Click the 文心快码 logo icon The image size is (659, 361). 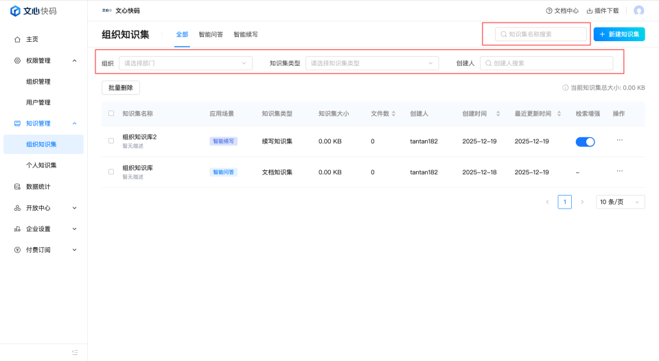(x=15, y=11)
